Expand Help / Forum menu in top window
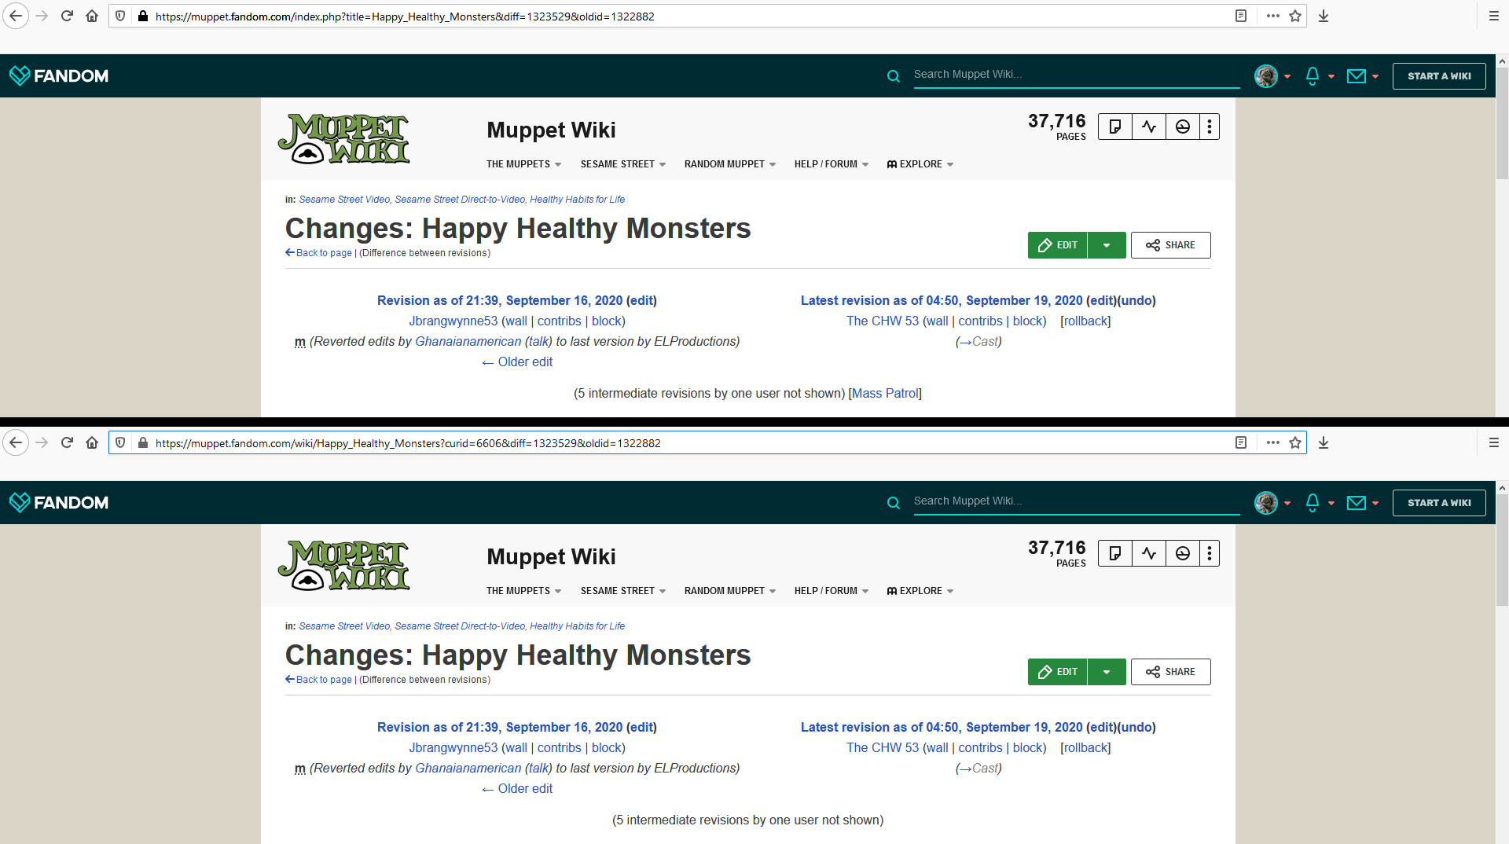The image size is (1509, 844). click(x=832, y=164)
